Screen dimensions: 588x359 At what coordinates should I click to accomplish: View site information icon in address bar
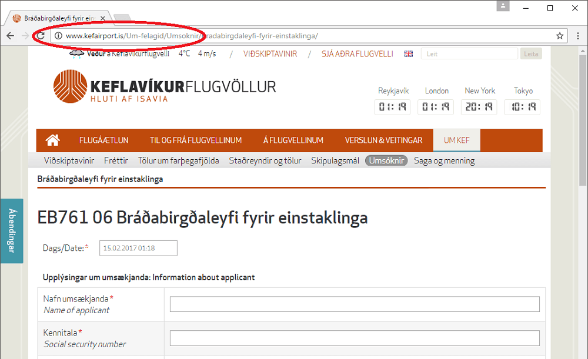[58, 36]
